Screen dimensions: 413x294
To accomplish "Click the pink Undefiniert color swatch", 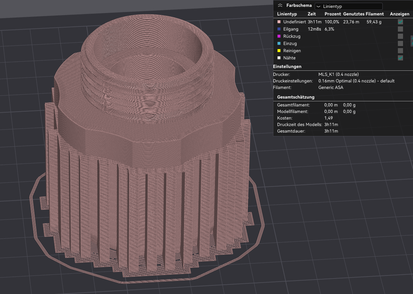I will (x=279, y=22).
